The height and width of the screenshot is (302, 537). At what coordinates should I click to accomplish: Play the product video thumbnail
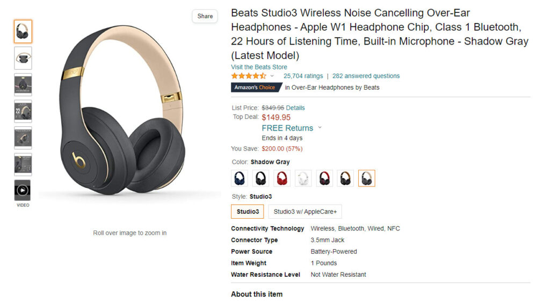[x=23, y=190]
